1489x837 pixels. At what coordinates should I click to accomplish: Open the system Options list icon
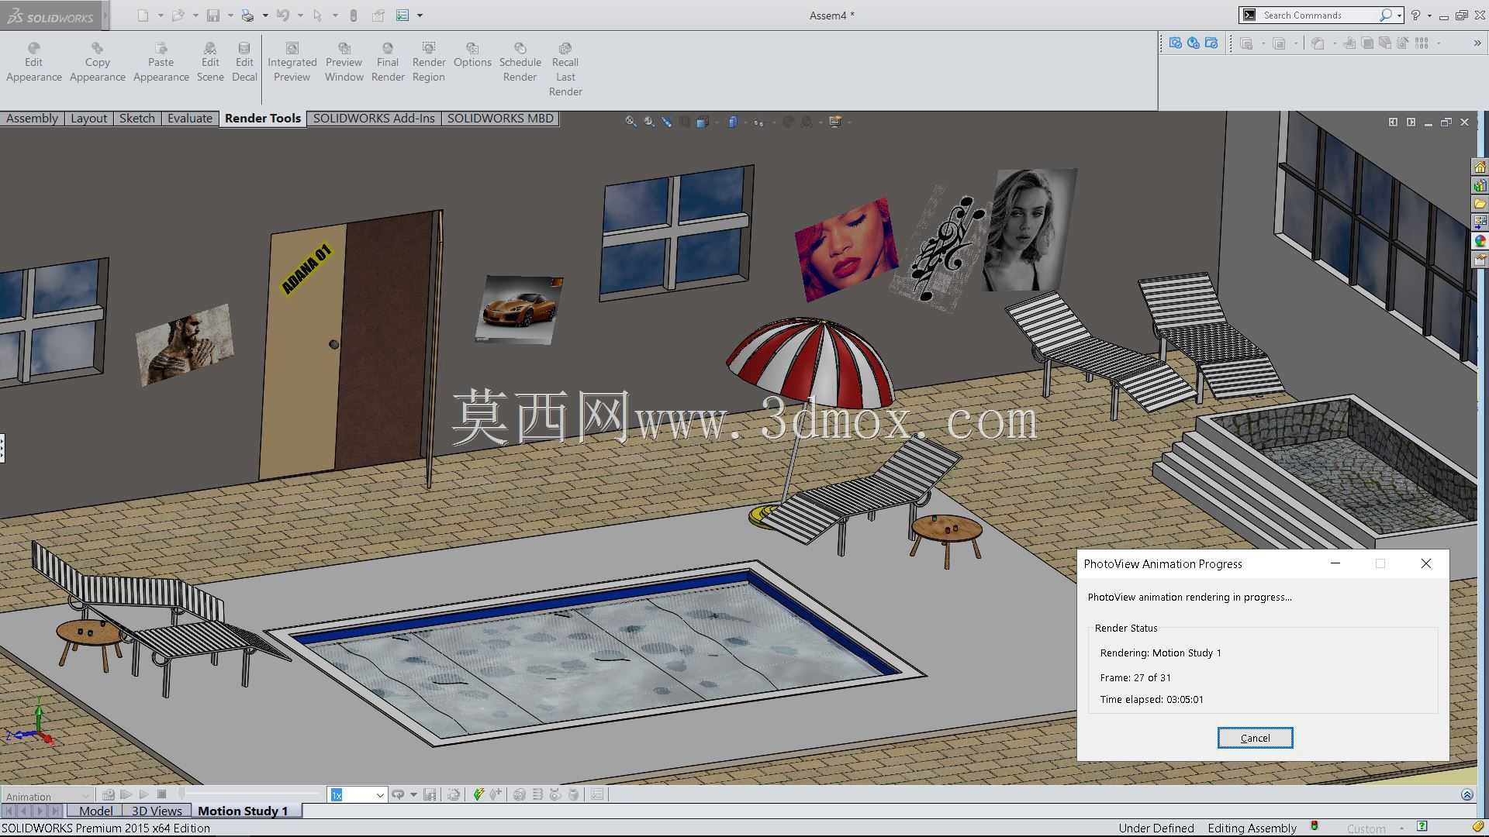[402, 15]
